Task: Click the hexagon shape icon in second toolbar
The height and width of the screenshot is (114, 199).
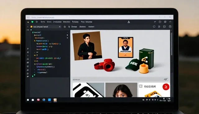Action: [154, 27]
